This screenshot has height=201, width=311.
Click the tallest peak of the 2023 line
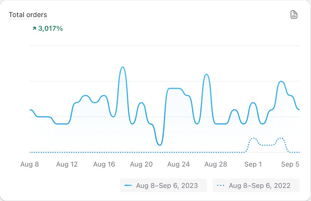(123, 67)
